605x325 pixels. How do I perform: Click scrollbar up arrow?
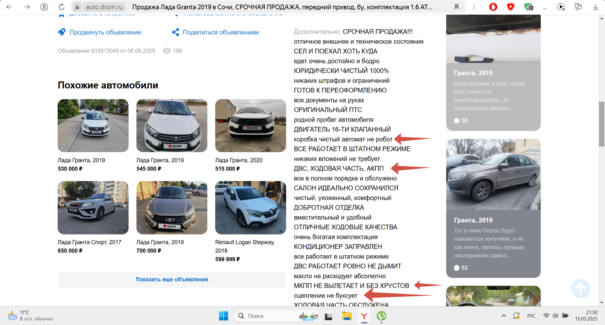click(602, 18)
